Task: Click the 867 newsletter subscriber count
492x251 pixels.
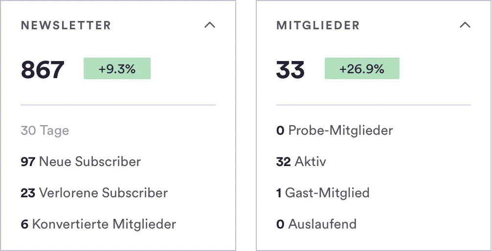Action: pos(43,69)
